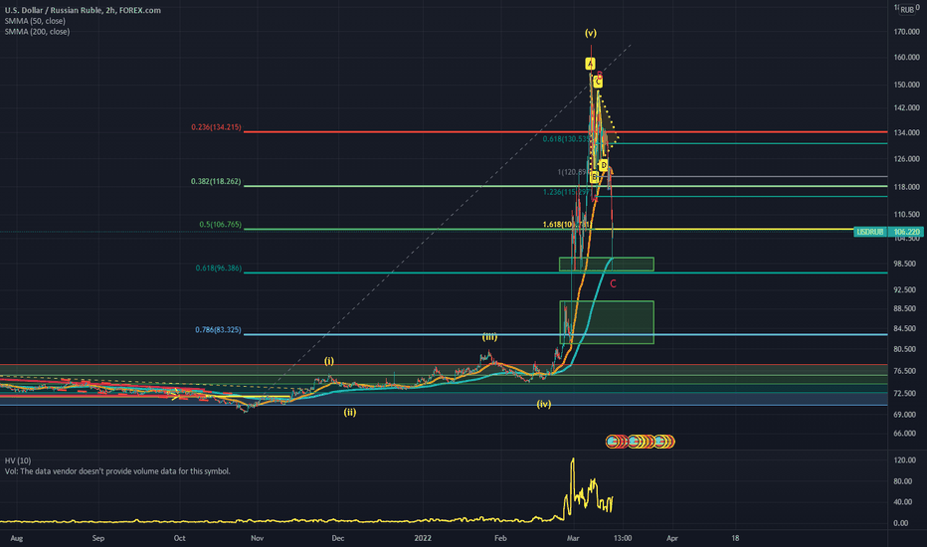Click the USDRUB 106.220 price label
927x547 pixels.
click(x=888, y=232)
